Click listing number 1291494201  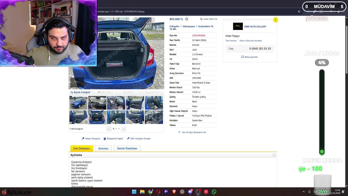(199, 35)
